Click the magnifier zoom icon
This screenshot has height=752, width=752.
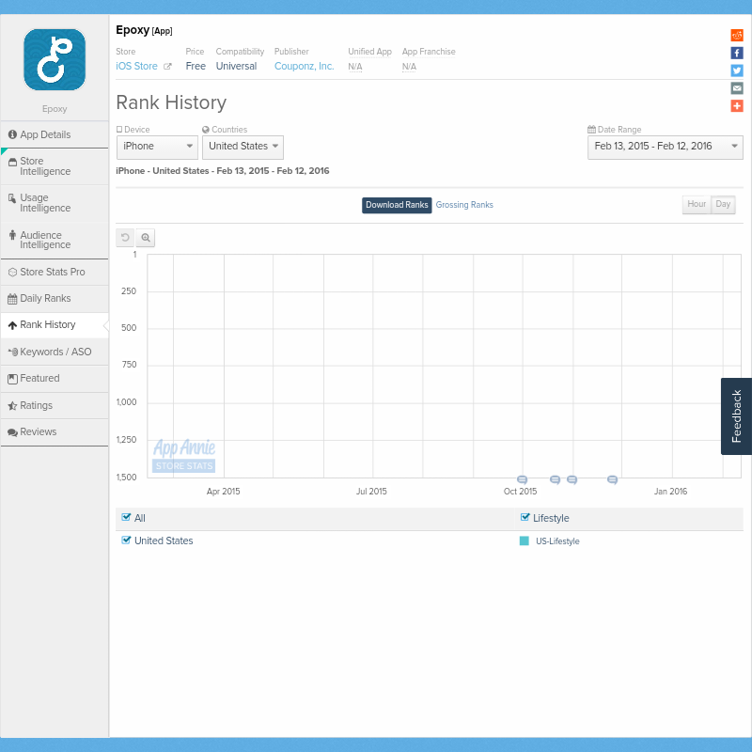[146, 238]
